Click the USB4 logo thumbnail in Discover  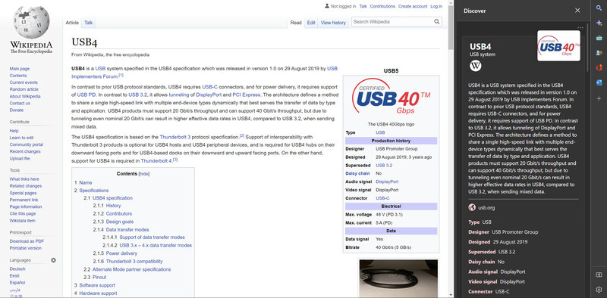[x=558, y=46]
